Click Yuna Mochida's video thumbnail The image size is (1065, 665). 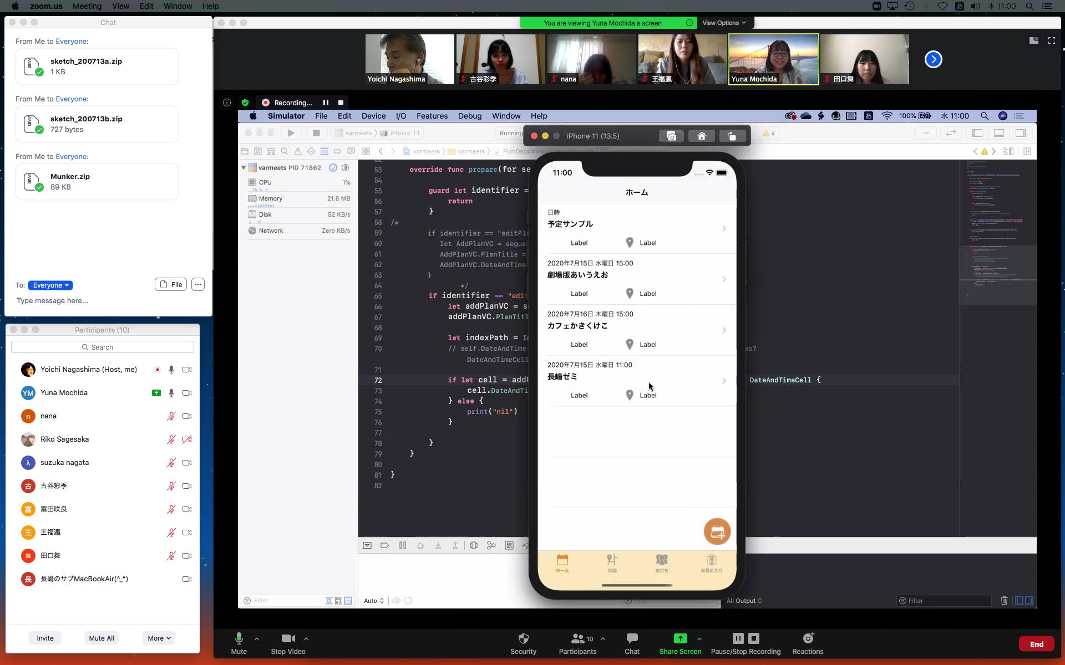tap(773, 59)
